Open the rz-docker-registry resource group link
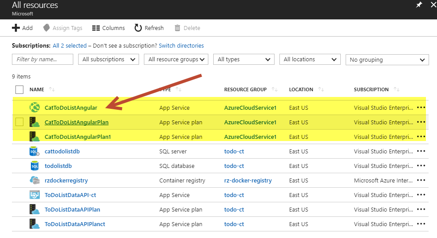Image resolution: width=437 pixels, height=238 pixels. pos(248,180)
